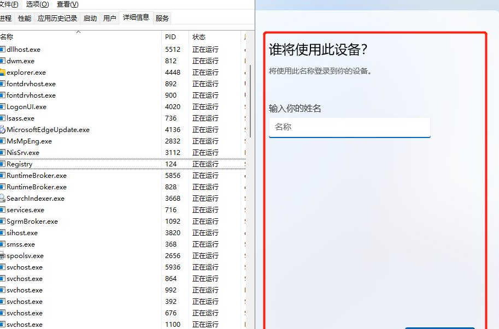Screen dimensions: 499x329
Task: Click the explorer.exe folder icon
Action: (2, 73)
